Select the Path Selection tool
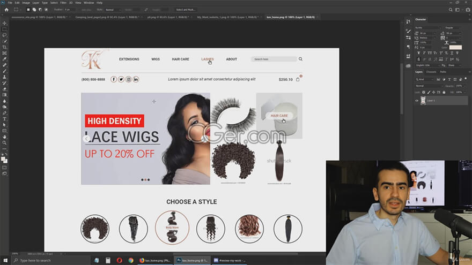Image resolution: width=472 pixels, height=265 pixels. [4, 125]
